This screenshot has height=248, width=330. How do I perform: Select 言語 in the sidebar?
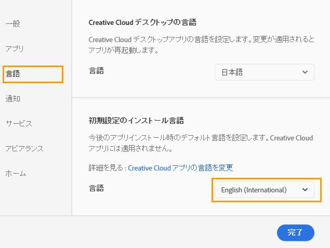13,74
